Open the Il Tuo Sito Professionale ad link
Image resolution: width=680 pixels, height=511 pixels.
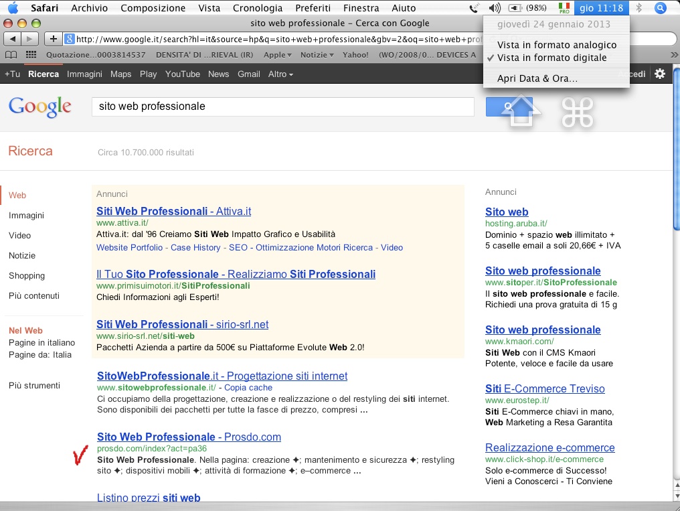[236, 274]
